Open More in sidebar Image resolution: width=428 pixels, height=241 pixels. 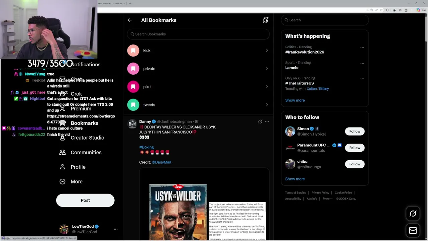coord(77,181)
